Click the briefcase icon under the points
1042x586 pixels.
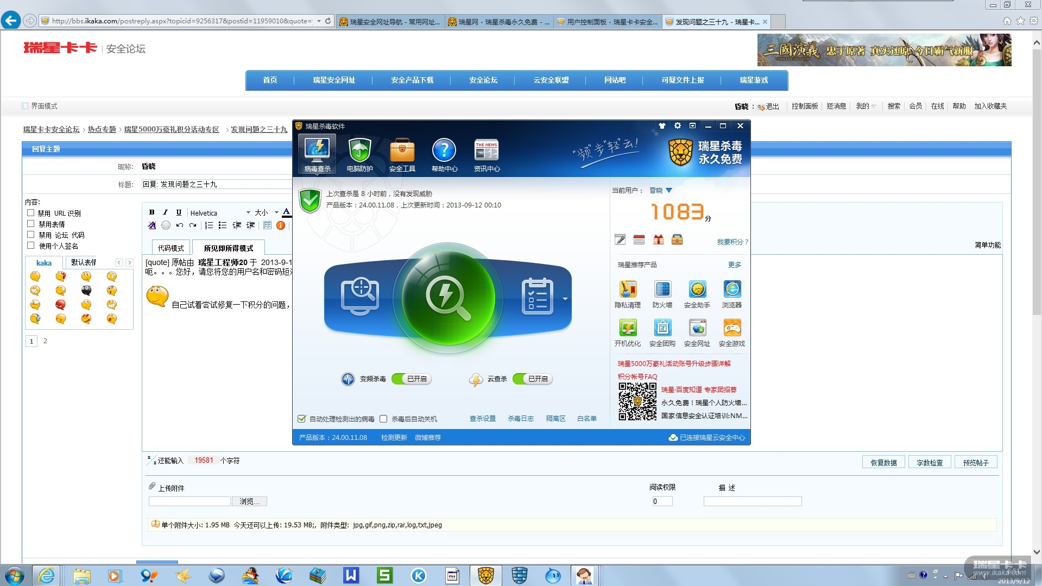coord(677,240)
